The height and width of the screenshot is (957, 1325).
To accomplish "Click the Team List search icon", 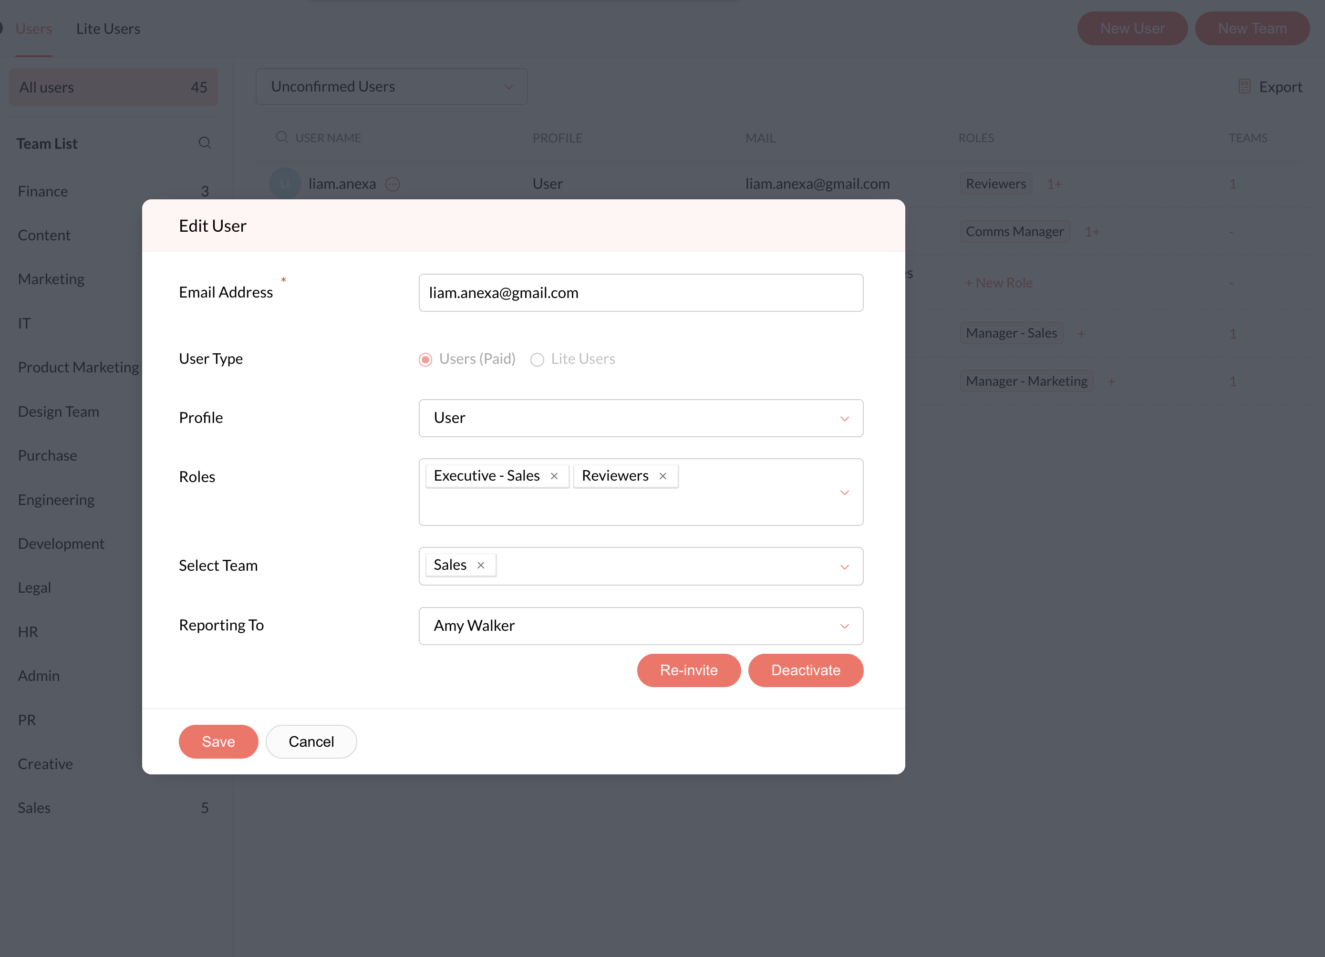I will 205,143.
